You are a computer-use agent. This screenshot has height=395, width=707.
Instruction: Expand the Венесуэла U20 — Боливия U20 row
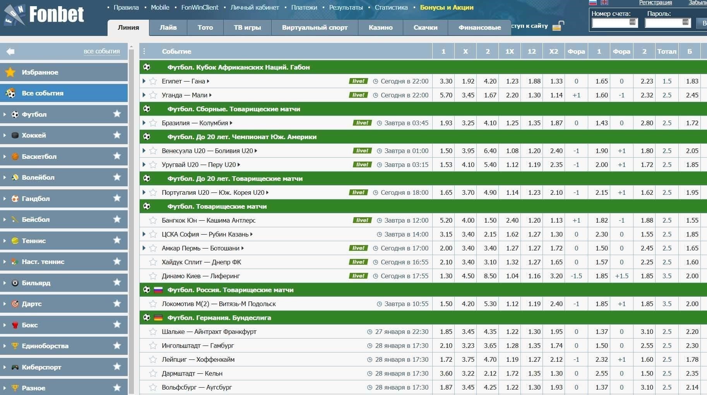[x=144, y=151]
